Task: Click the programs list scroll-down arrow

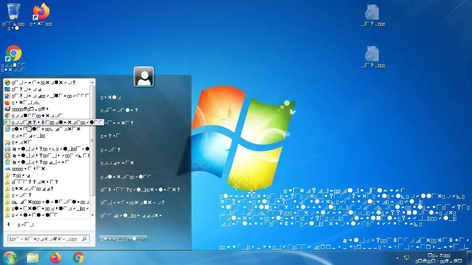Action: coord(93,215)
